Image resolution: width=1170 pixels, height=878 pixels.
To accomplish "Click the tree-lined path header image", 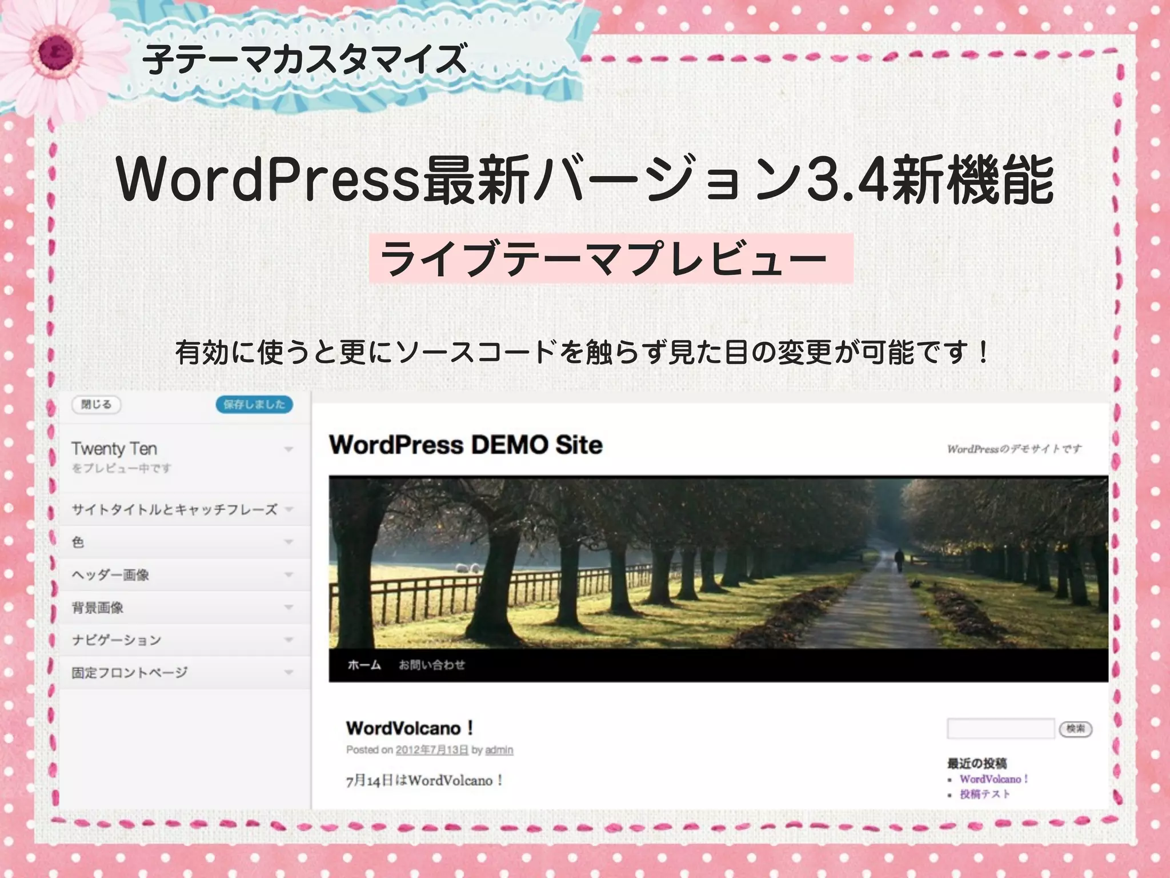I will [x=719, y=562].
